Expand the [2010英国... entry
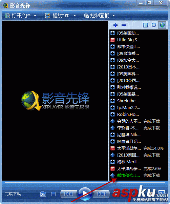Image resolution: width=170 pixels, height=204 pixels. [112, 80]
